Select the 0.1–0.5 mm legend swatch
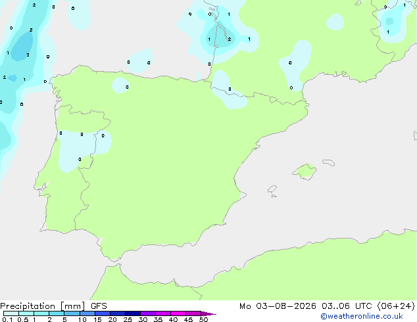The height and width of the screenshot is (322, 417). tap(11, 313)
